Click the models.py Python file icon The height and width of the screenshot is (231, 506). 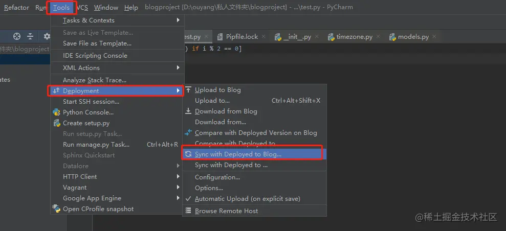click(x=392, y=37)
